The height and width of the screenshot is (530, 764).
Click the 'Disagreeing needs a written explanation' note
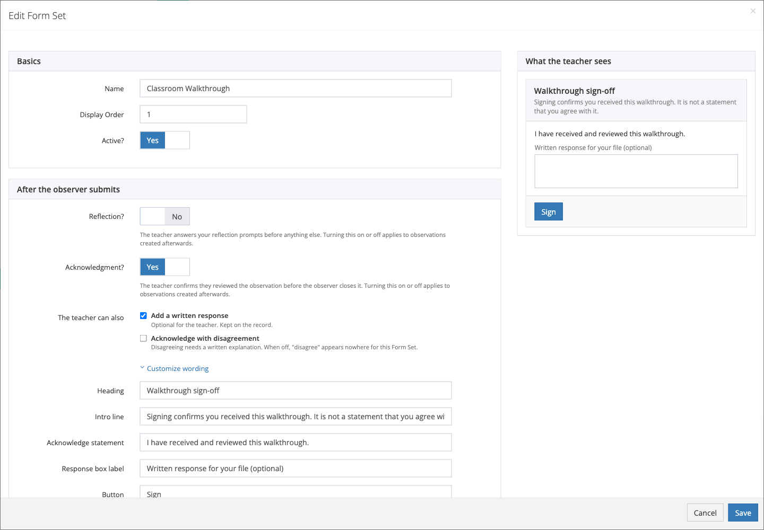tap(284, 348)
